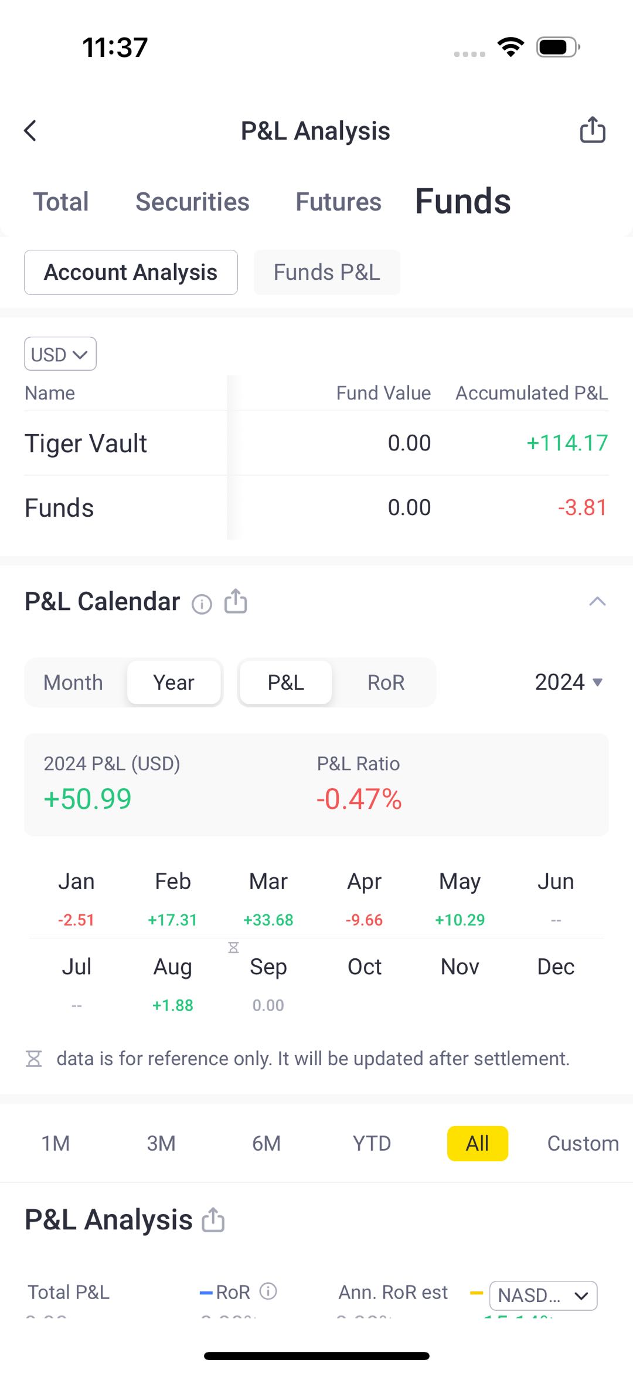The height and width of the screenshot is (1373, 633).
Task: Tap the back arrow icon
Action: [30, 131]
